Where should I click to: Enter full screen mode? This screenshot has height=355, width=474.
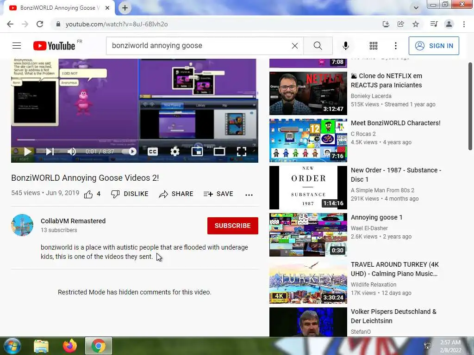242,152
